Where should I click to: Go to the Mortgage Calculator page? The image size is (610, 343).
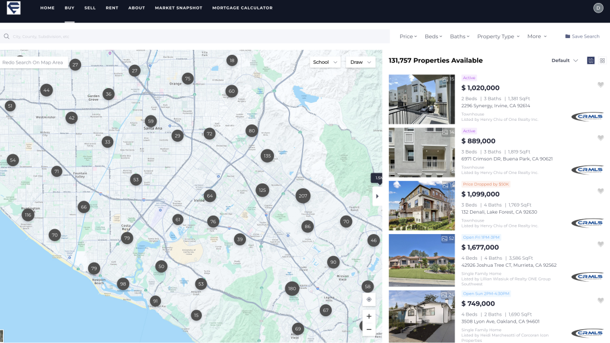242,8
